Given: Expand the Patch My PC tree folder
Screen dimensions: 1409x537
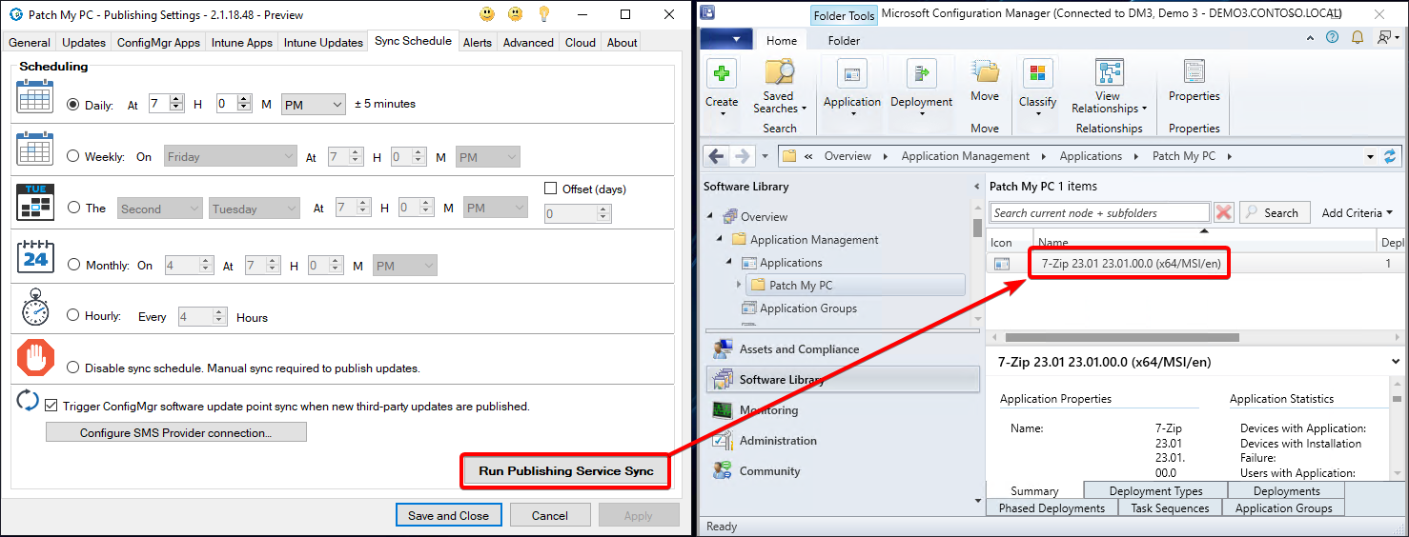Looking at the screenshot, I should click(739, 285).
